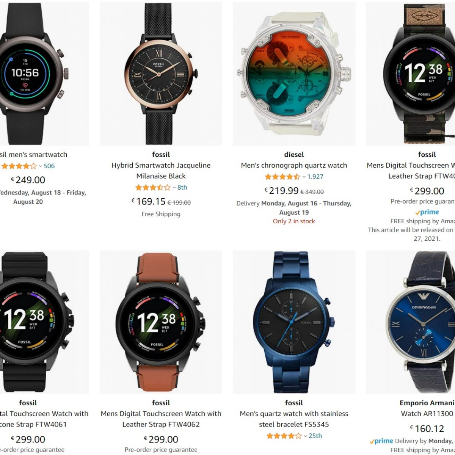Expand rating dropdown arrow next to 25th

305,436
